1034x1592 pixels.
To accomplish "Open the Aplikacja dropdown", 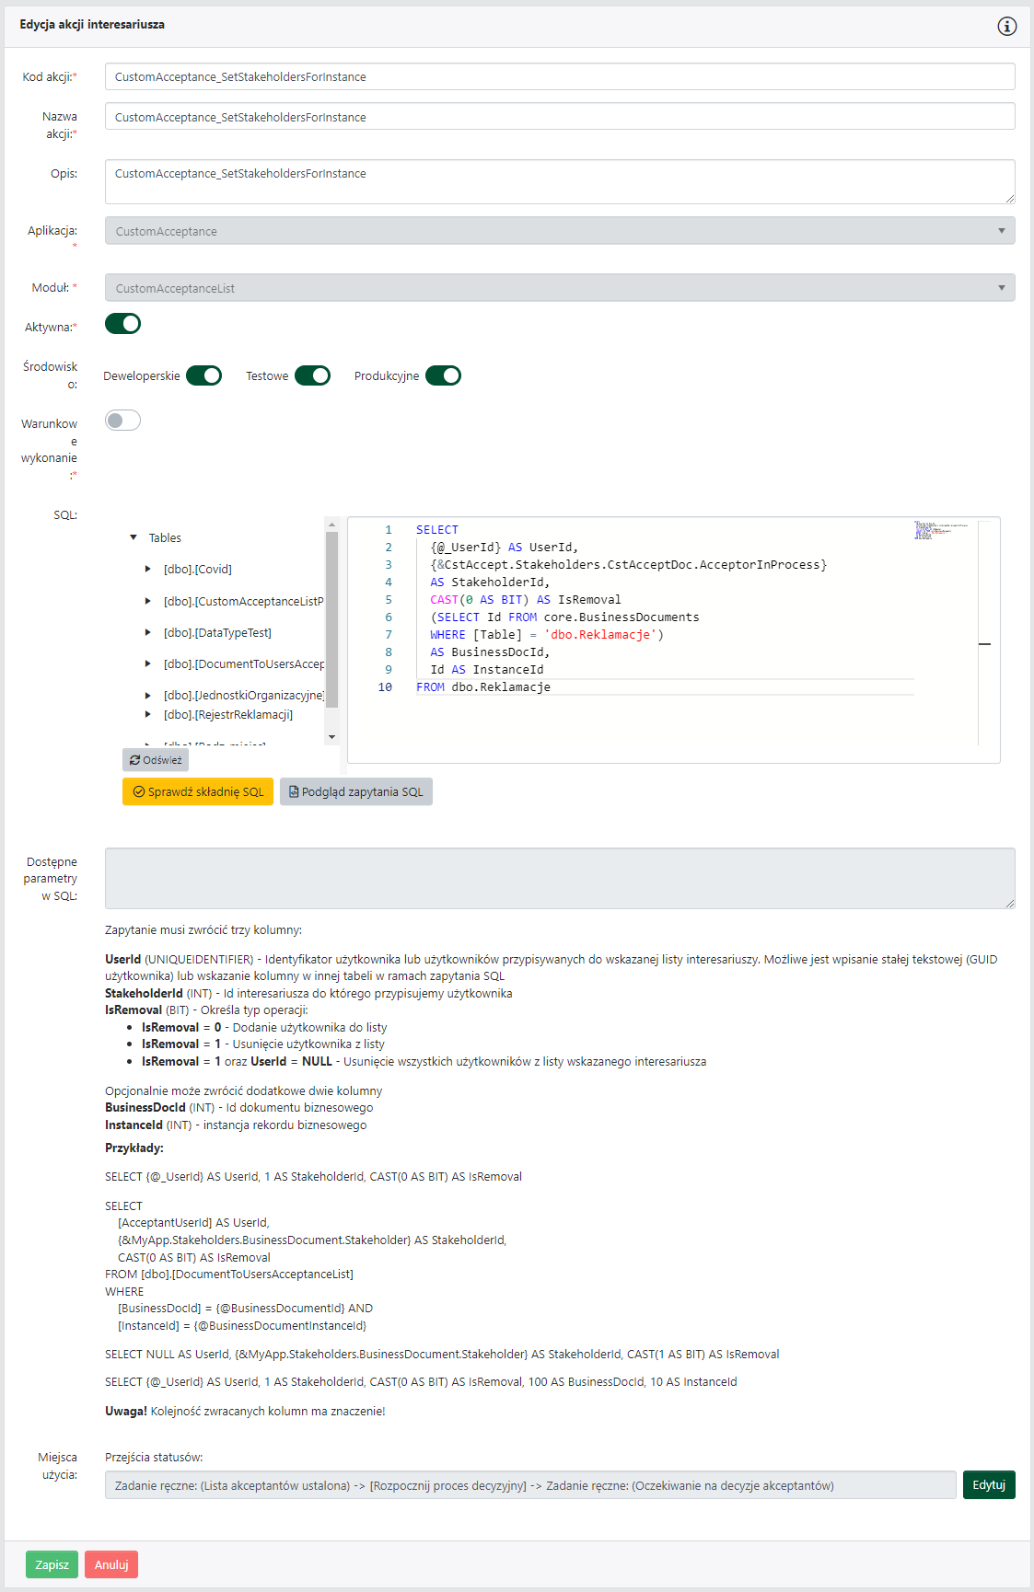I will (560, 231).
